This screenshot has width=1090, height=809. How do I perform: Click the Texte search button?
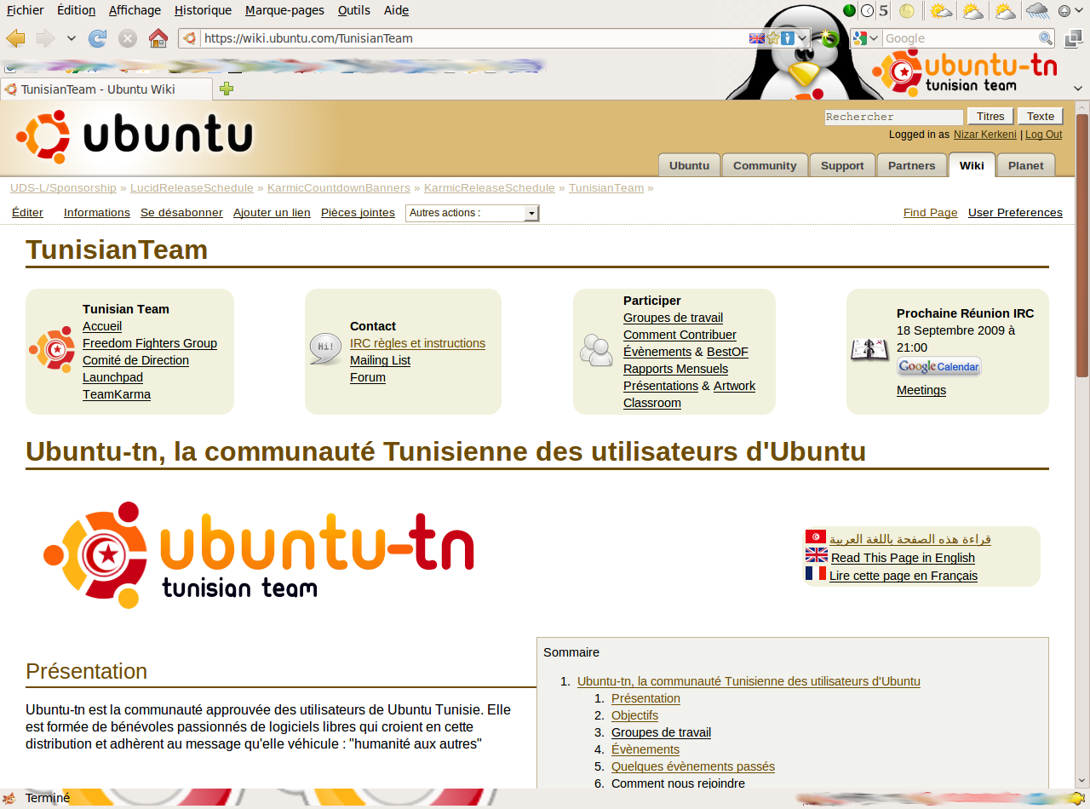point(1041,117)
